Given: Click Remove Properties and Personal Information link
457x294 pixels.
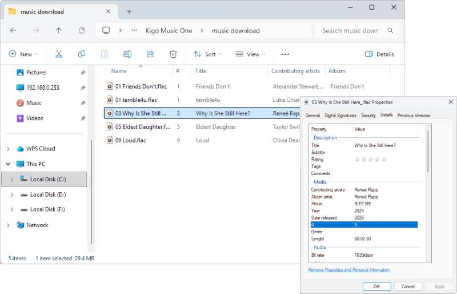Looking at the screenshot, I should point(349,270).
